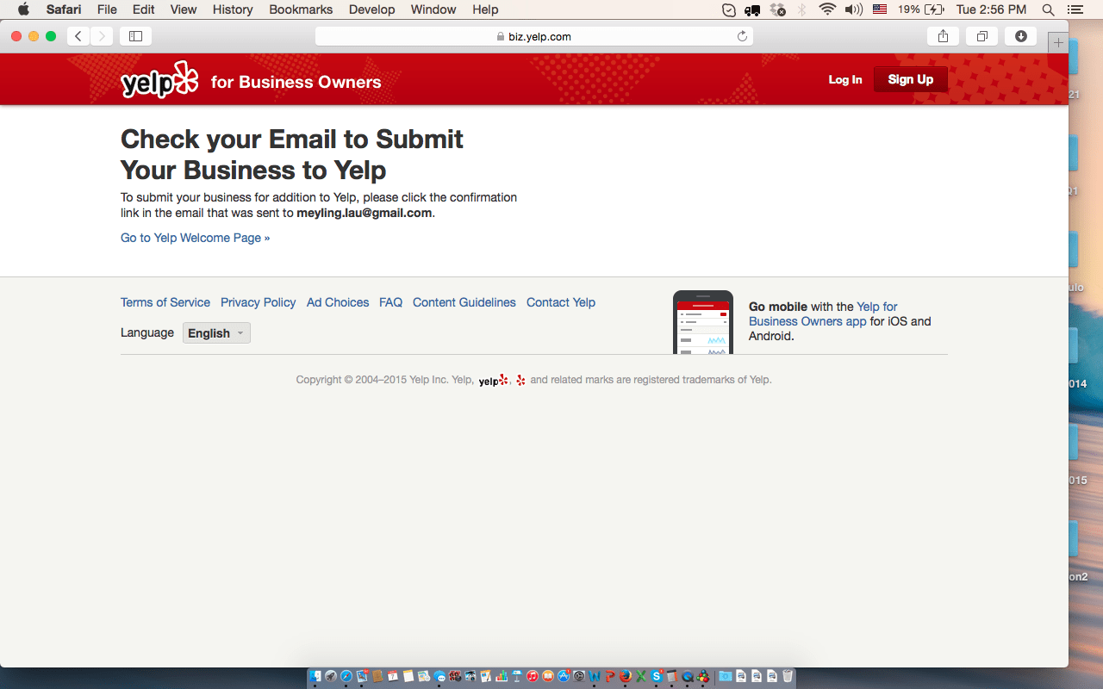Show all tabs with the tab overview icon

(981, 36)
